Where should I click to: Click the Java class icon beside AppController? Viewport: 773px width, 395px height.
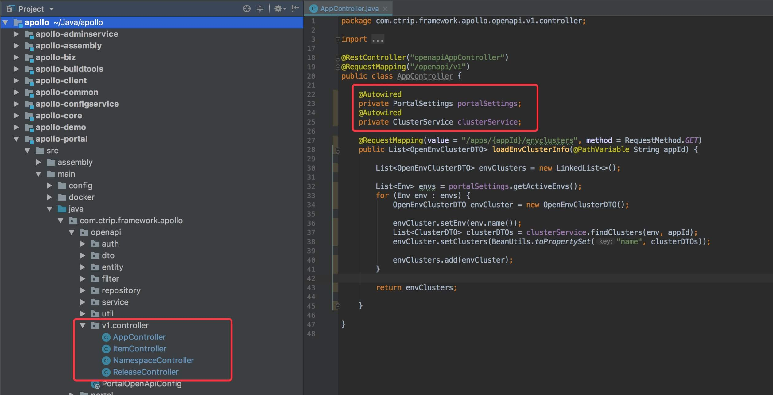click(x=106, y=337)
